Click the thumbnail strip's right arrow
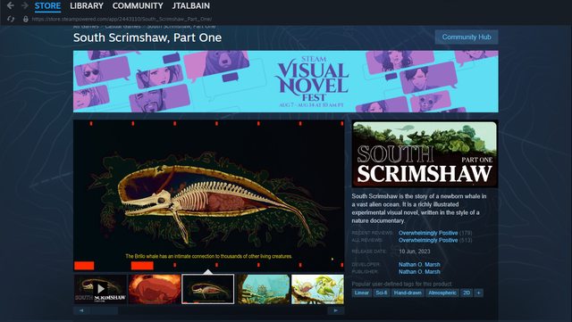The image size is (572, 322). point(336,310)
